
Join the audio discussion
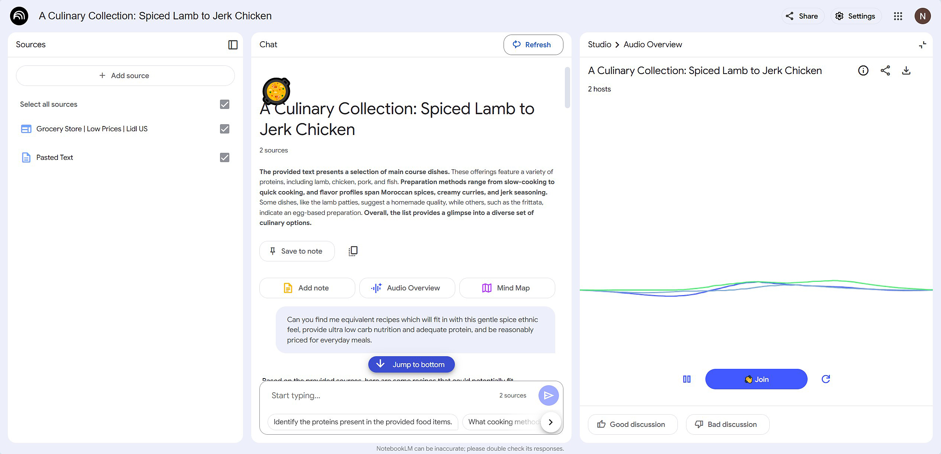[756, 379]
